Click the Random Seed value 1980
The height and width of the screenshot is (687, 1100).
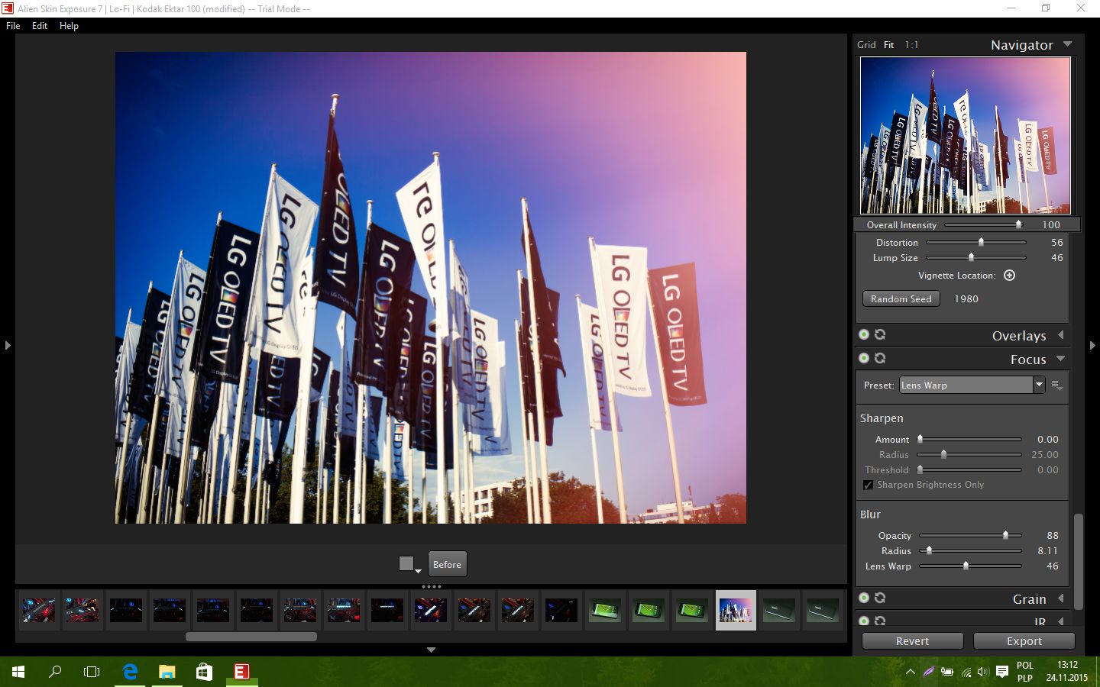coord(966,298)
